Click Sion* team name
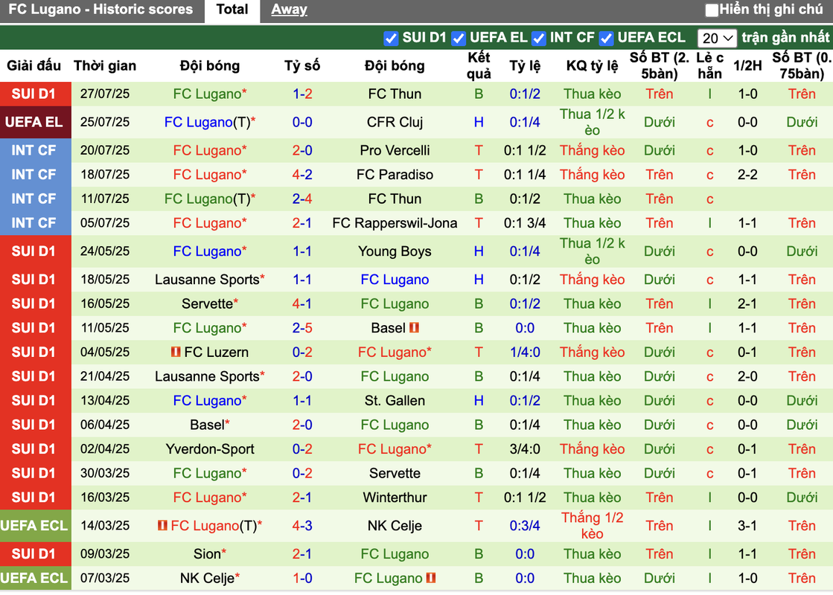Image resolution: width=833 pixels, height=595 pixels. (210, 554)
